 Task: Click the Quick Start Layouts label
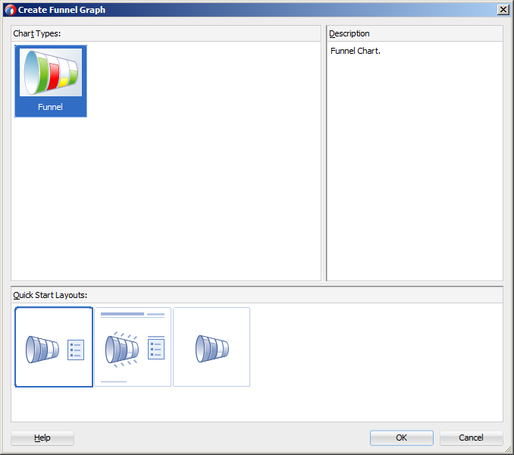pyautogui.click(x=50, y=295)
